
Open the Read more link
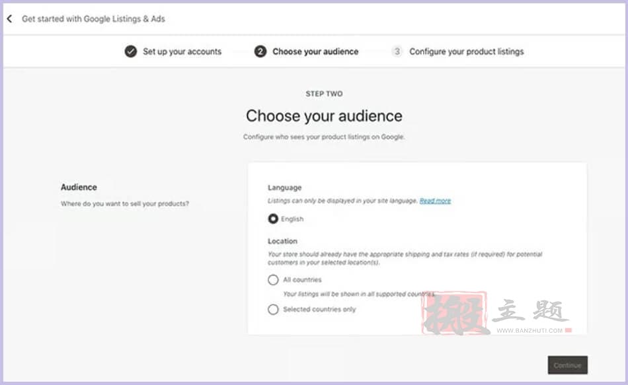pyautogui.click(x=435, y=201)
